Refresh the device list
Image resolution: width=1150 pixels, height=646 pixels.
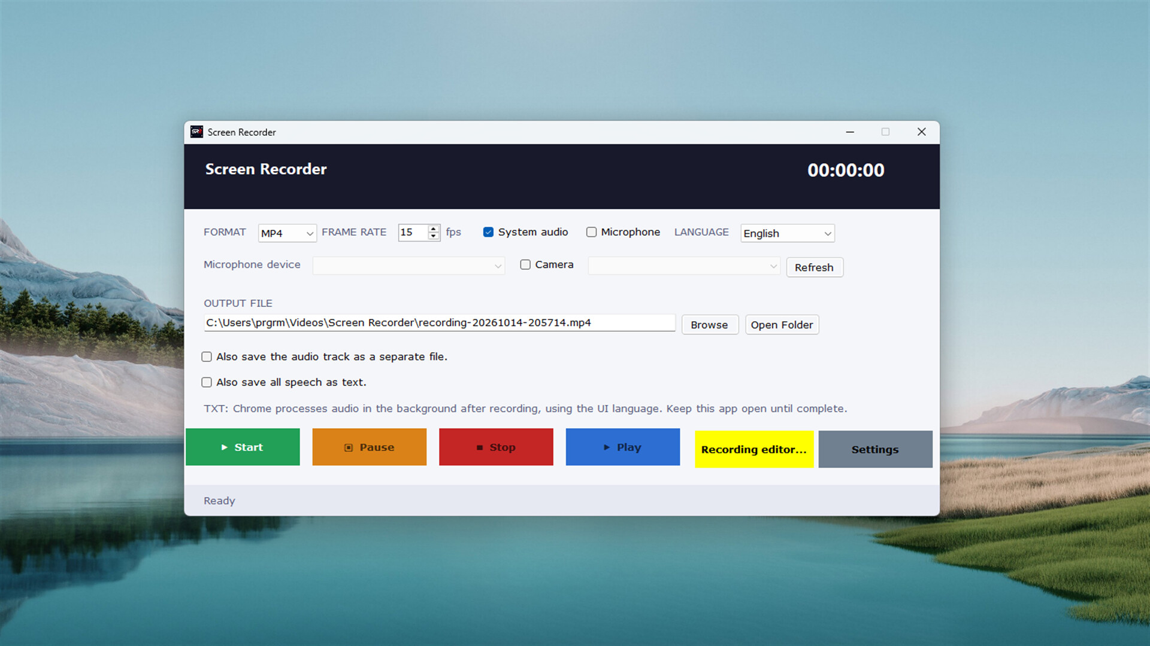(x=815, y=267)
